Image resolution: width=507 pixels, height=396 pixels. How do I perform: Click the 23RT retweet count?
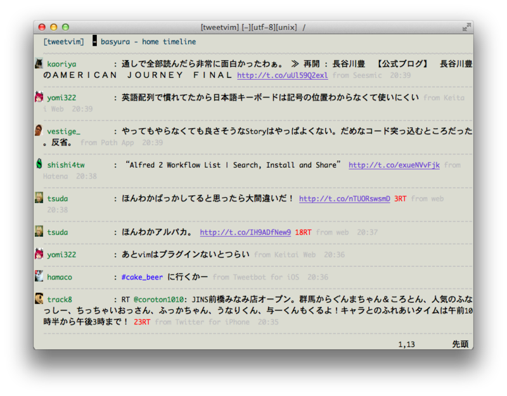click(142, 322)
